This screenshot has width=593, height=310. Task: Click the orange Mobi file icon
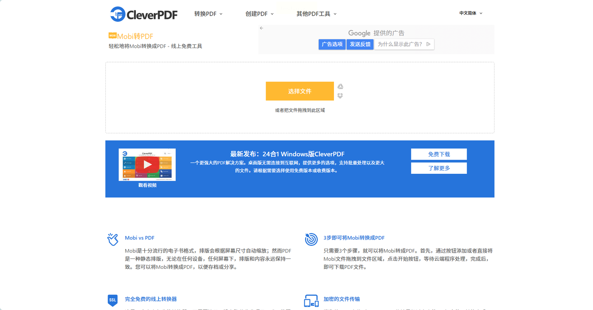pyautogui.click(x=112, y=35)
